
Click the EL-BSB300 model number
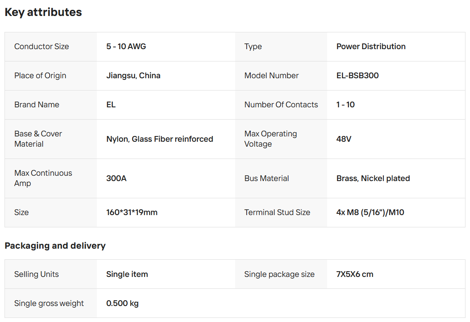click(x=357, y=76)
